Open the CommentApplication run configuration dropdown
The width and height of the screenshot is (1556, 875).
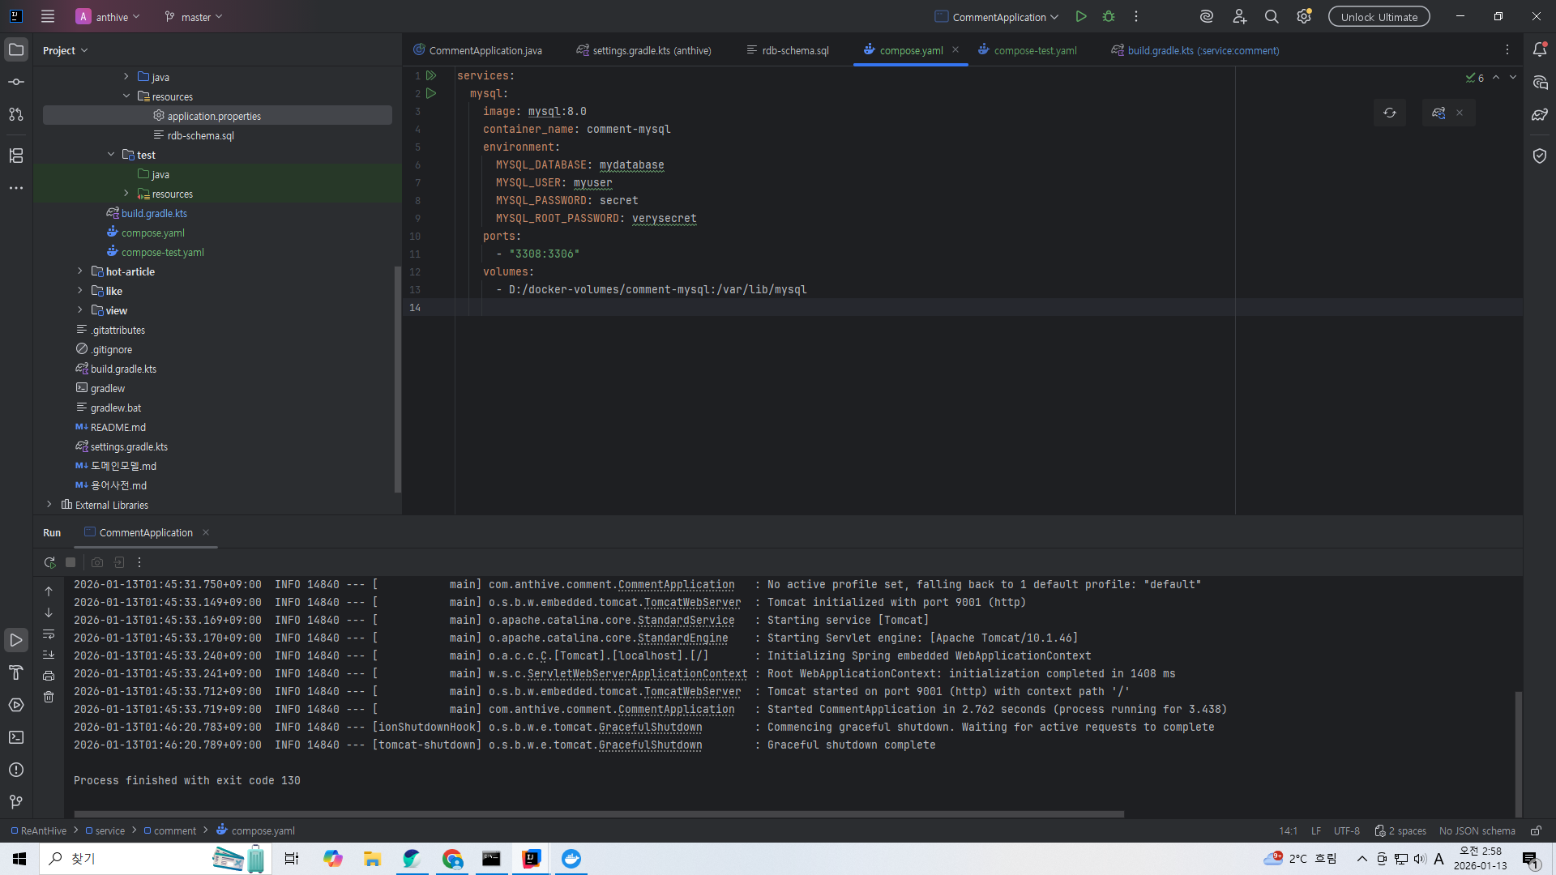998,16
